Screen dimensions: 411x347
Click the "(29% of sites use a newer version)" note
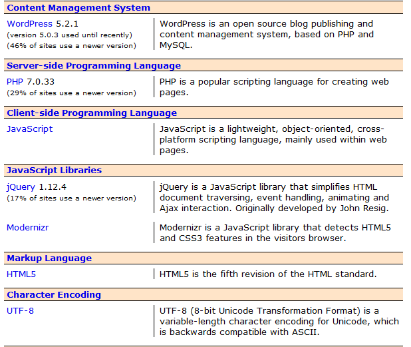tap(71, 93)
